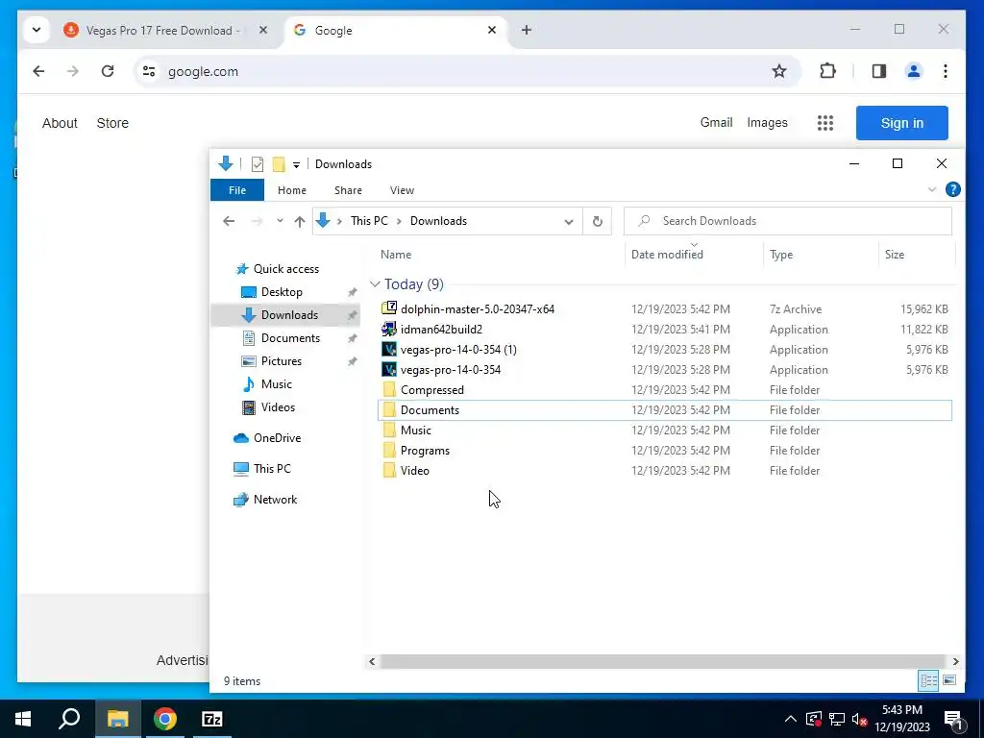The width and height of the screenshot is (984, 738).
Task: Select the idman642build2 application file
Action: (x=441, y=329)
